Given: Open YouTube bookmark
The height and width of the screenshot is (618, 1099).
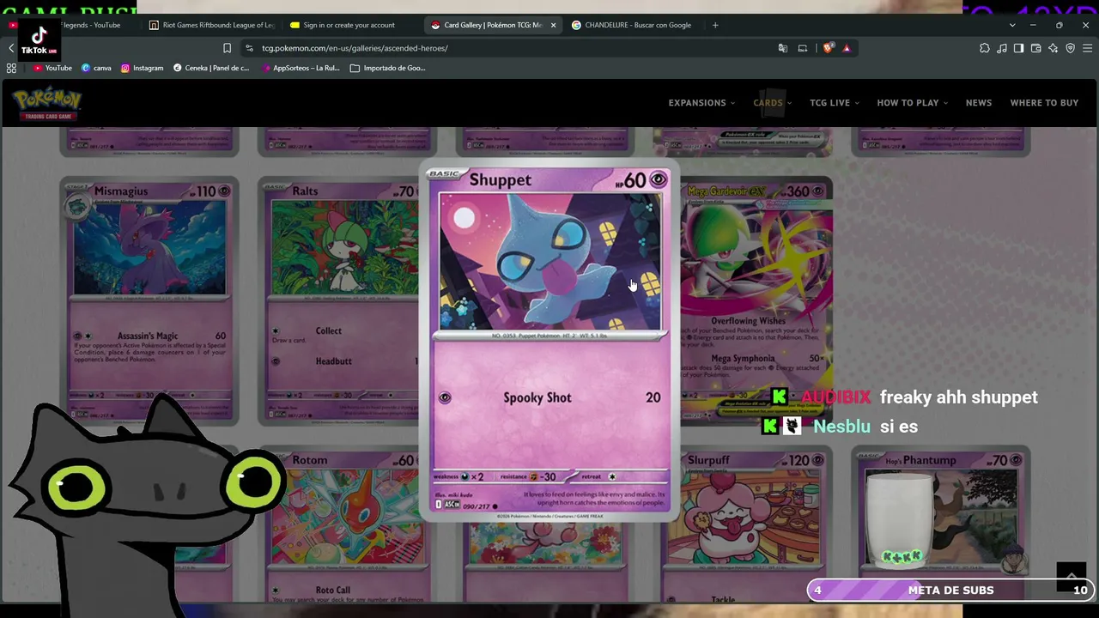Looking at the screenshot, I should pyautogui.click(x=52, y=68).
